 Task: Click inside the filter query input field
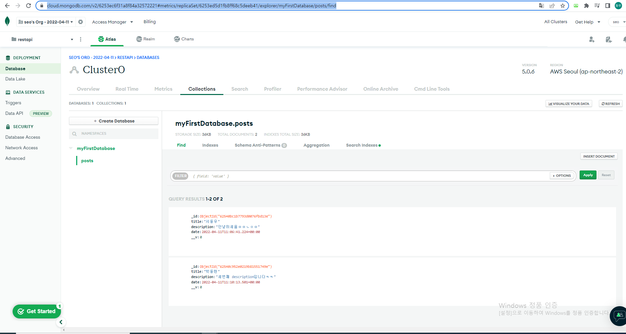tap(331, 176)
